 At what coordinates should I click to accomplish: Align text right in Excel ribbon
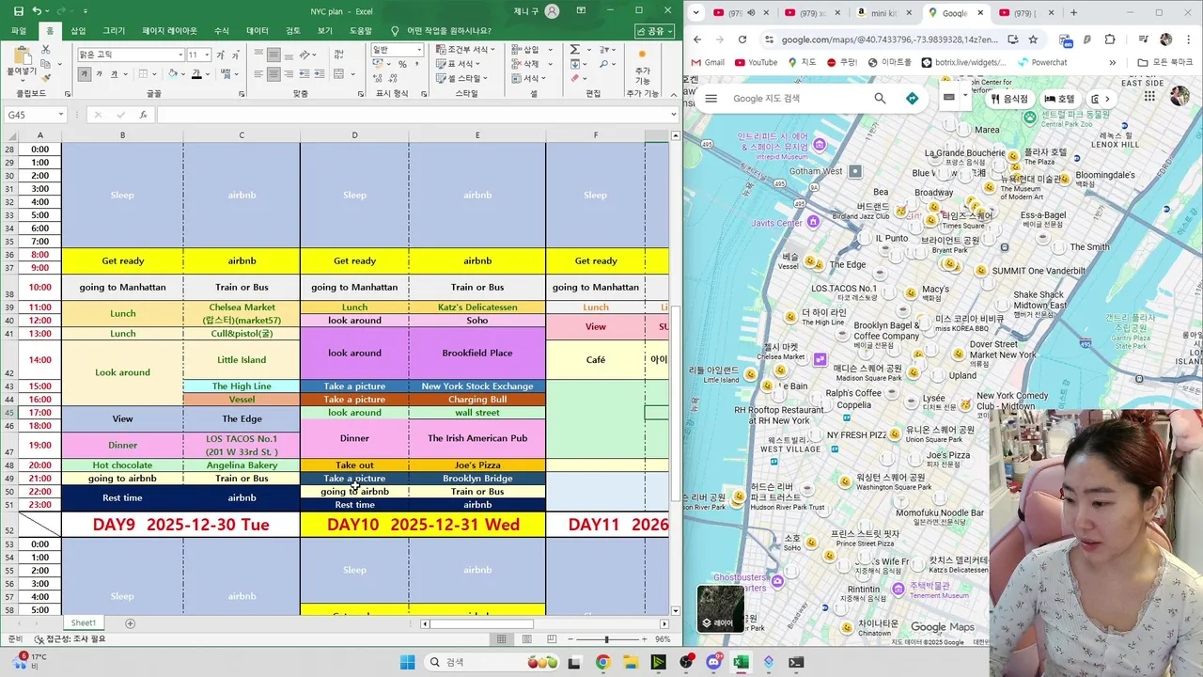coord(289,73)
